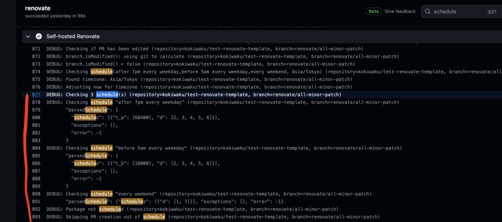Viewport: 502px width, 222px height.
Task: Click 'after 7pm every weekday' schedule line 878
Action: pyautogui.click(x=223, y=102)
